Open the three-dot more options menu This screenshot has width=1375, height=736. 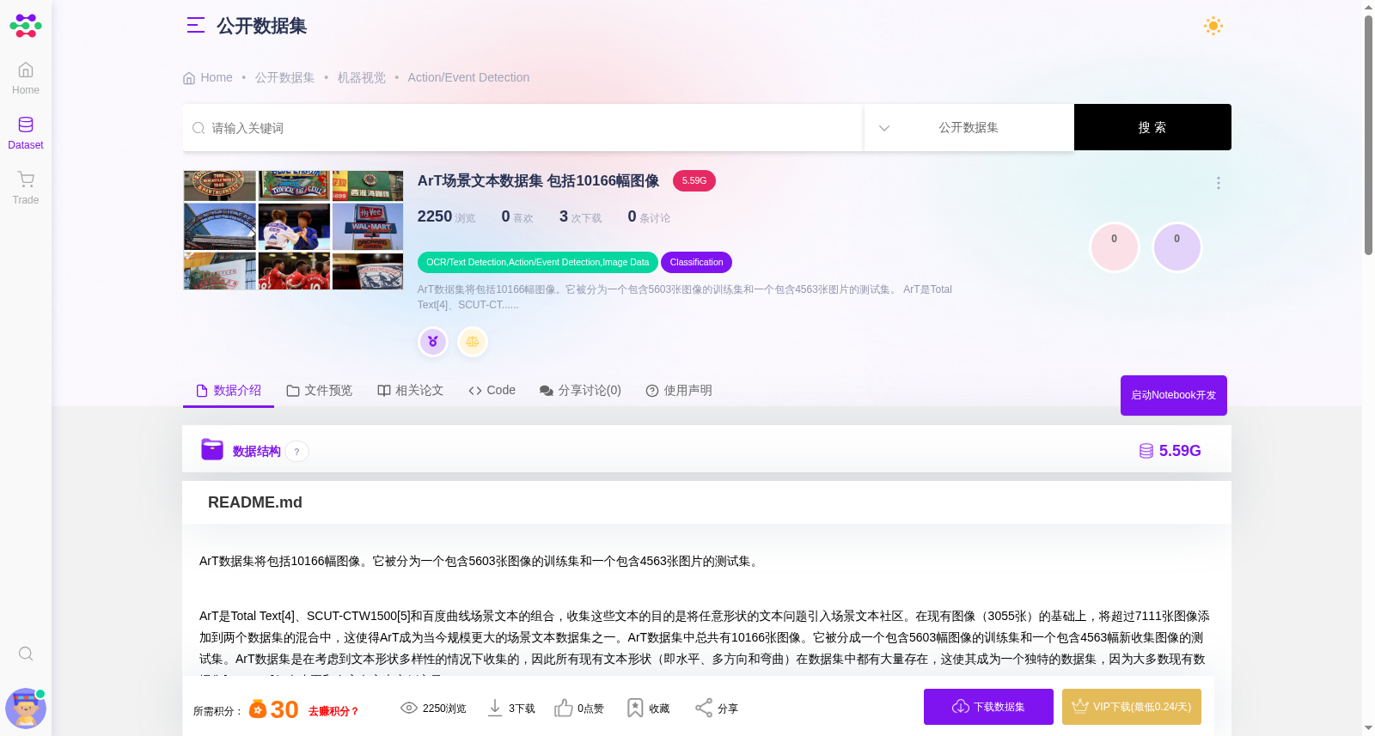1218,183
